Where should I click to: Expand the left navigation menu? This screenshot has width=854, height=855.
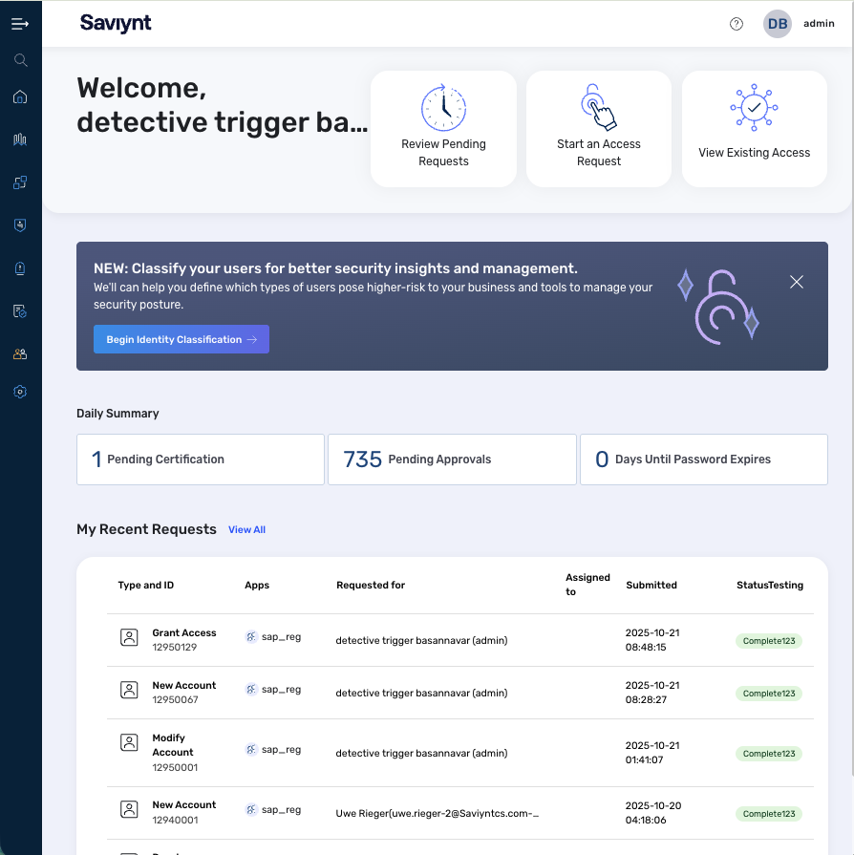[20, 24]
